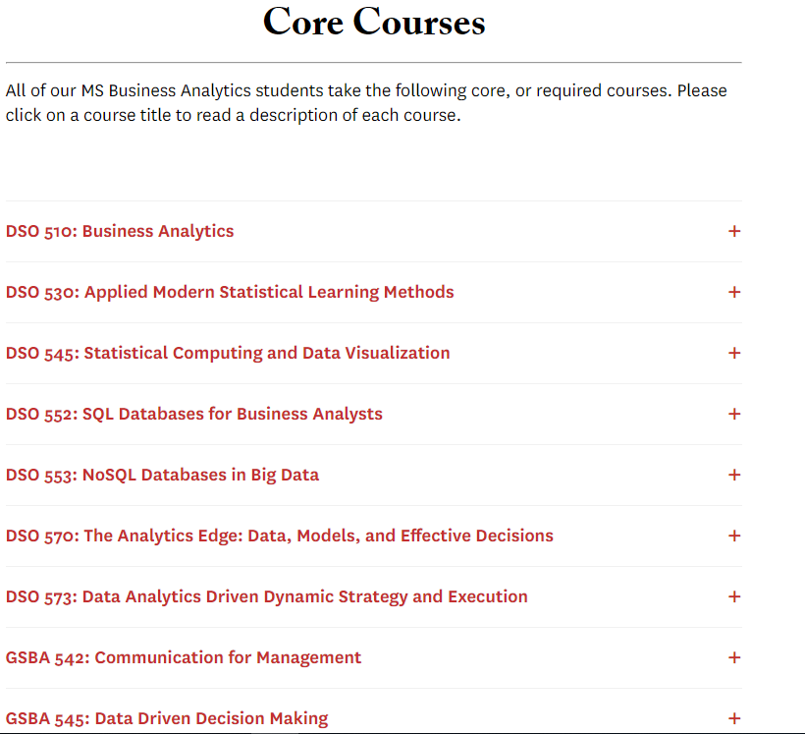Click plus icon beside GSBA 542
This screenshot has width=805, height=734.
click(734, 657)
